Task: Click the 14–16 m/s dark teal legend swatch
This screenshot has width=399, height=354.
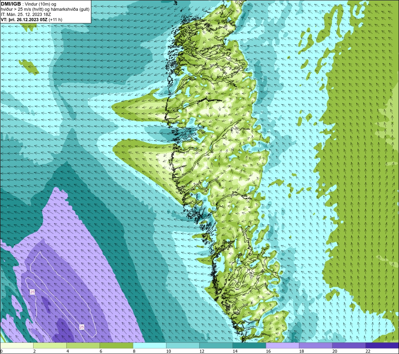Action: coord(249,346)
